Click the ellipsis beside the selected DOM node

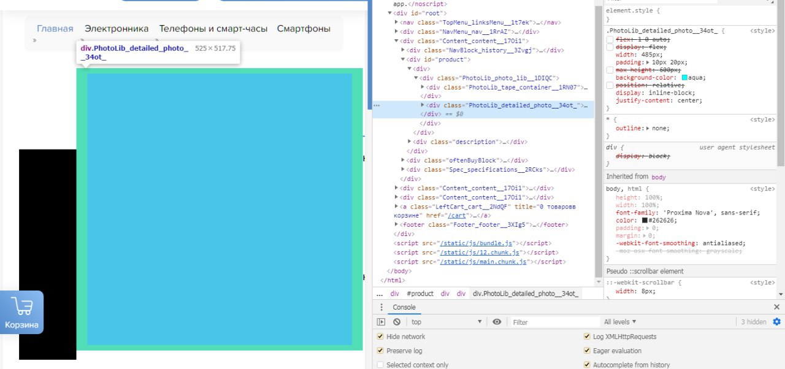(377, 105)
